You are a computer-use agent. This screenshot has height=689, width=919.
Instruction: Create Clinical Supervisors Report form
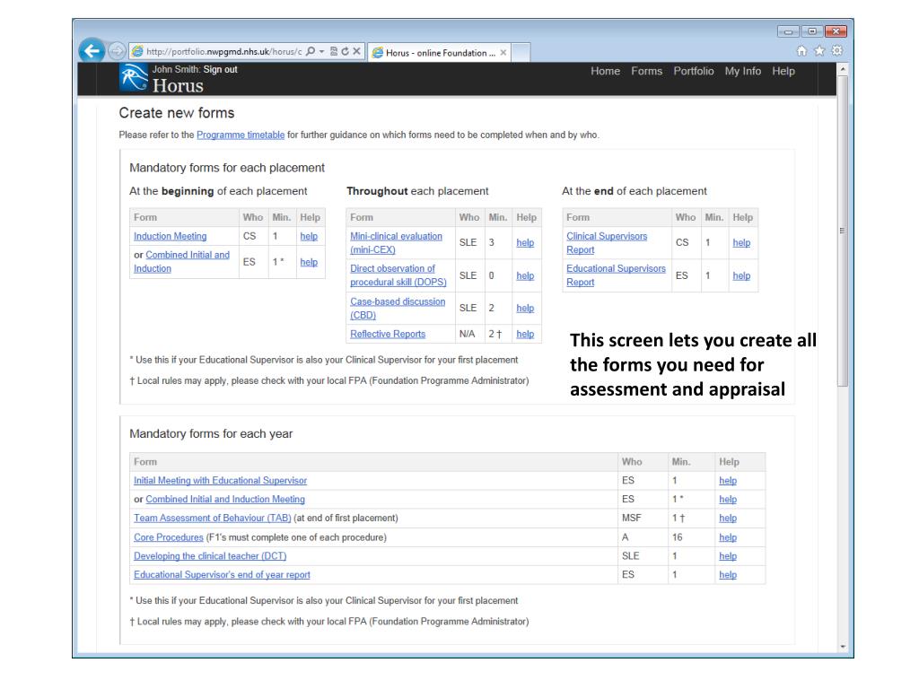pyautogui.click(x=607, y=242)
